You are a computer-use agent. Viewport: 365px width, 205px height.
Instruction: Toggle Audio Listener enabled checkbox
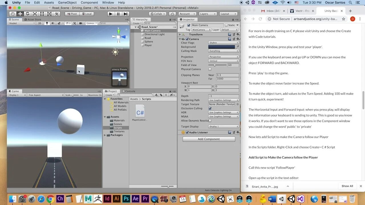187,132
